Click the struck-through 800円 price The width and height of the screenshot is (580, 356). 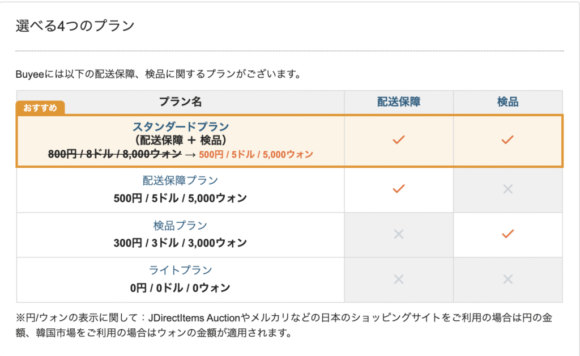(114, 154)
